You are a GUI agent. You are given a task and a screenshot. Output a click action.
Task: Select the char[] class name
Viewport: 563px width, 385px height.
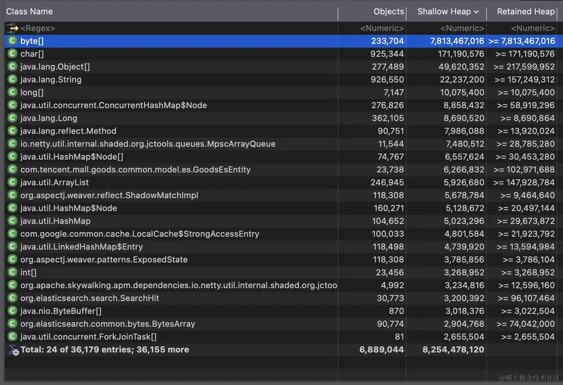tap(32, 54)
